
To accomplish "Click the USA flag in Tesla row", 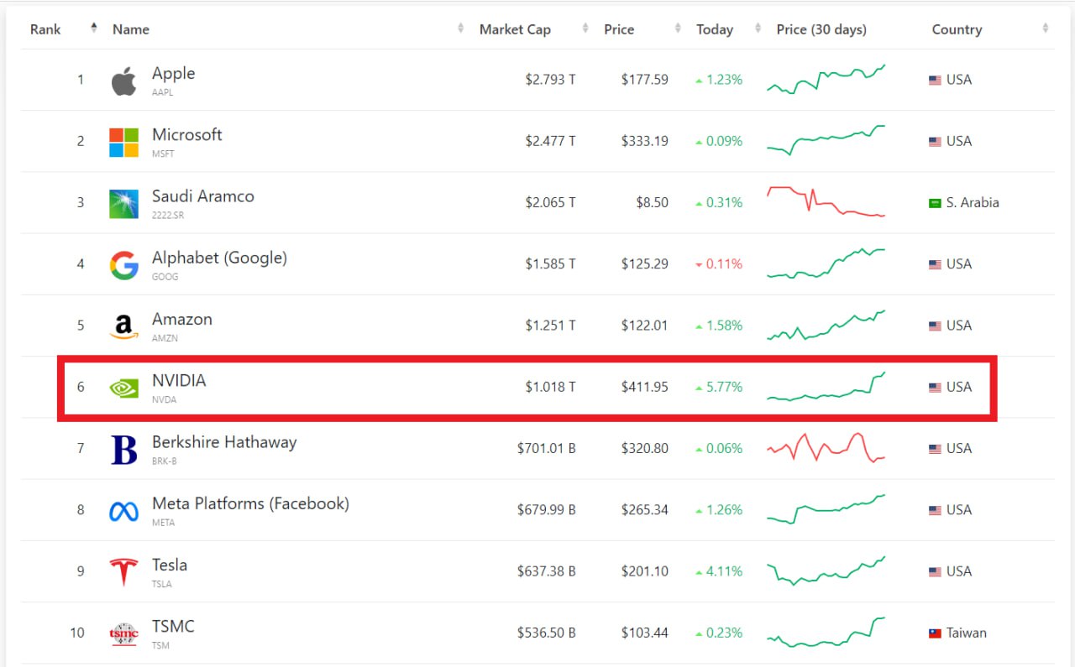I will pos(935,572).
